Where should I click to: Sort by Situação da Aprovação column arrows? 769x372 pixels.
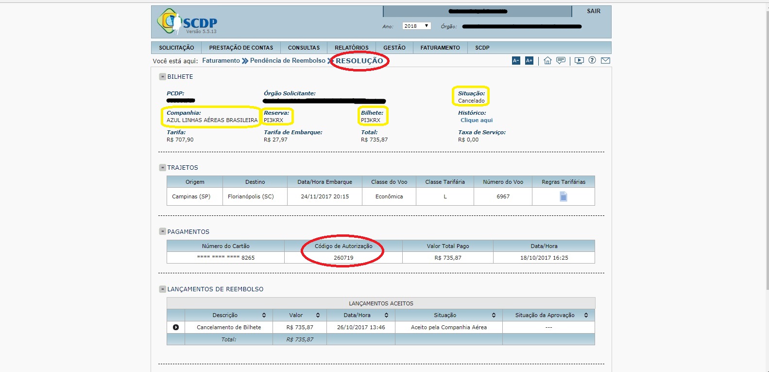[586, 315]
